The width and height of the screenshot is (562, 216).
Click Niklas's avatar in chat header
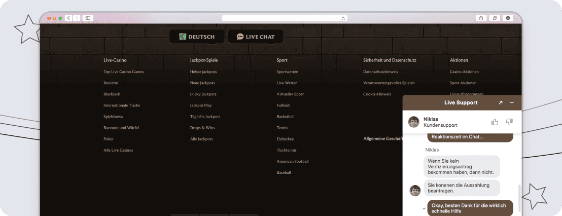tap(414, 122)
